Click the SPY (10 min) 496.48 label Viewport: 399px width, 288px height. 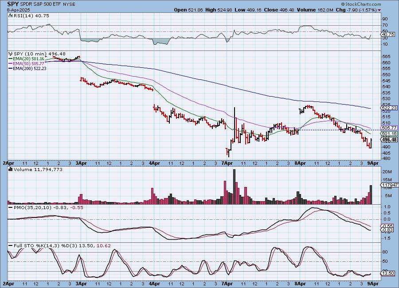[x=39, y=54]
